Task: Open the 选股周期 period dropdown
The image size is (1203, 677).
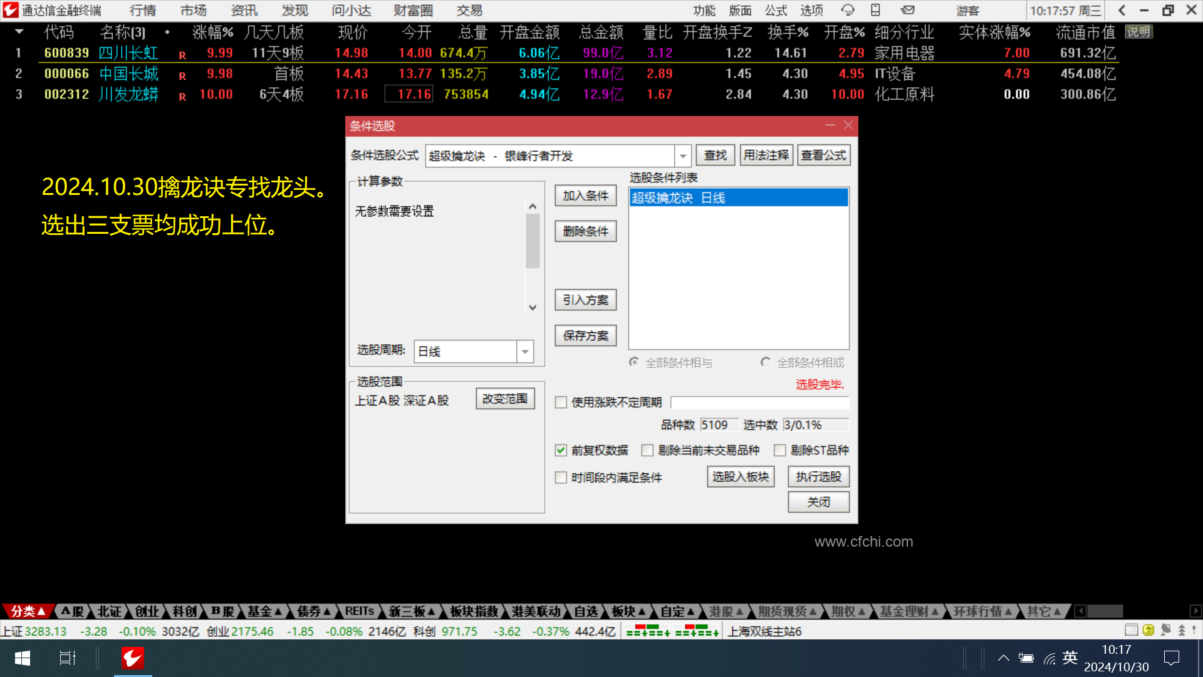Action: point(525,352)
